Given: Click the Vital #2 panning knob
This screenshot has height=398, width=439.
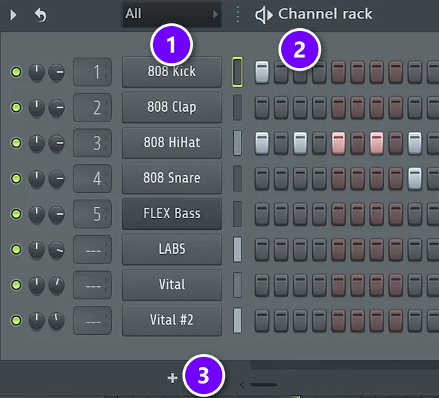Looking at the screenshot, I should tap(36, 320).
